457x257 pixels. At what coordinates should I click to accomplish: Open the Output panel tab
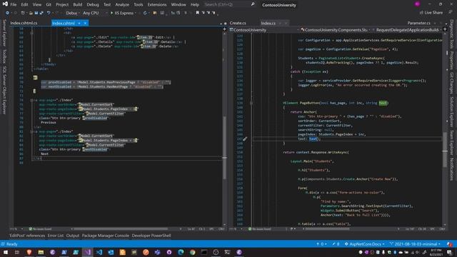(73, 236)
